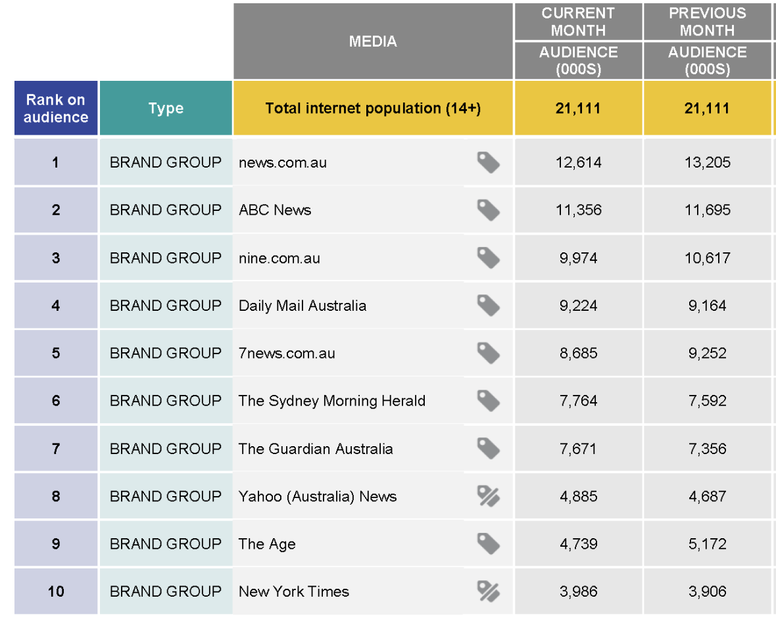
Task: Click the striped tag icon beside Yahoo (Australia) News
Action: (489, 496)
